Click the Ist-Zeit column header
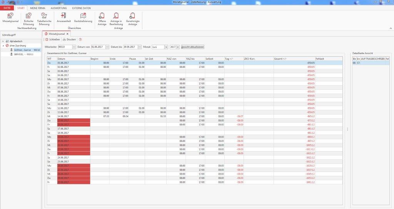This screenshot has width=394, height=209. point(155,59)
